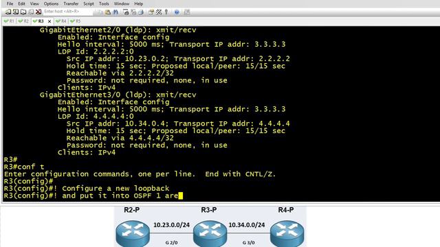The height and width of the screenshot is (247, 440).
Task: Click the Print Selection icon
Action: 133,12
